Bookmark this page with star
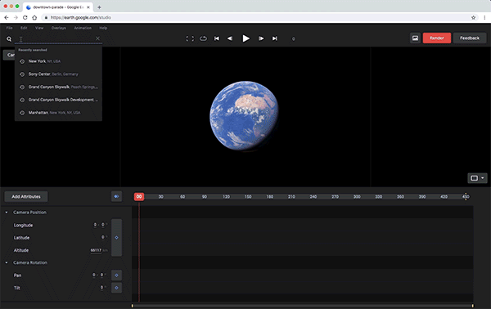The height and width of the screenshot is (309, 491). click(474, 17)
